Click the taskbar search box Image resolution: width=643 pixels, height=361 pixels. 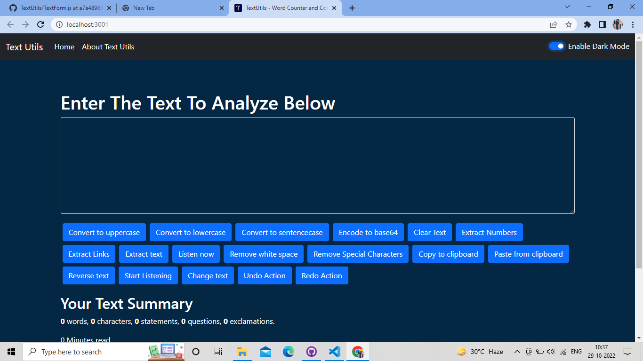[x=104, y=352]
